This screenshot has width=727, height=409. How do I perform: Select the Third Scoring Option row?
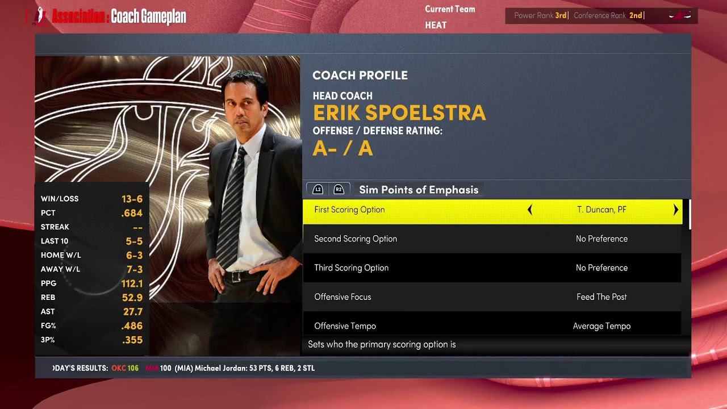tap(492, 268)
